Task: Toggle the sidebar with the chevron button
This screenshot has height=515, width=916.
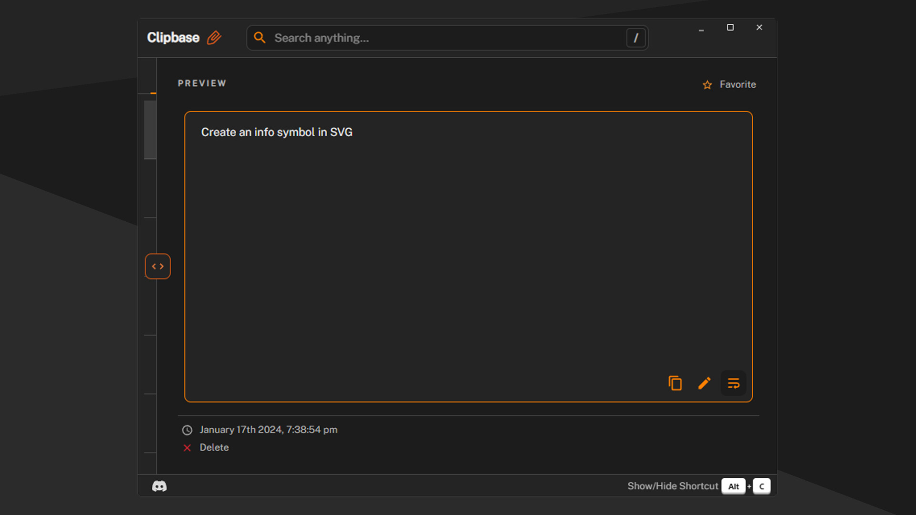Action: 157,266
